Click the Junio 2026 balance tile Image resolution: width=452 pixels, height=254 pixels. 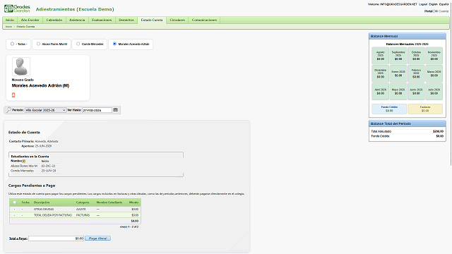(x=416, y=92)
